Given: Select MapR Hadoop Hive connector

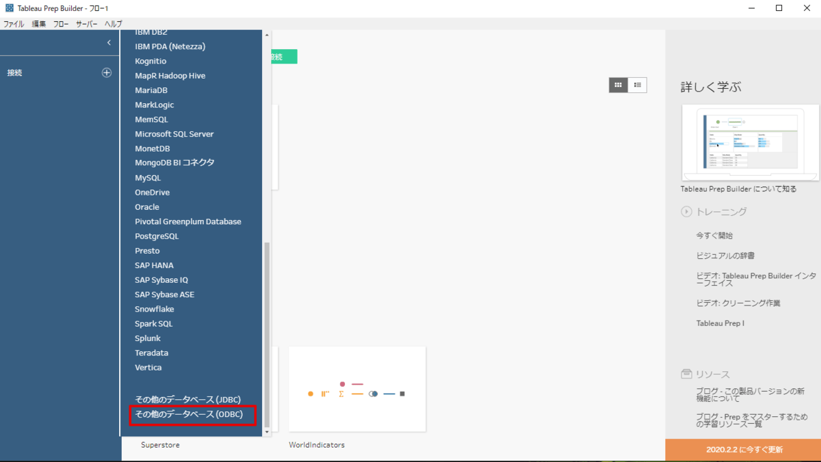Looking at the screenshot, I should tap(170, 76).
